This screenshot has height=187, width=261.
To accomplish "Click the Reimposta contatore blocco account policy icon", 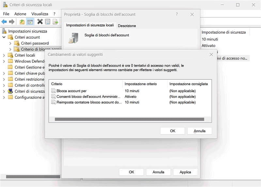I will (53, 102).
